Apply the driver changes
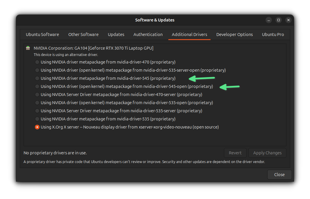The width and height of the screenshot is (310, 199). (x=267, y=153)
